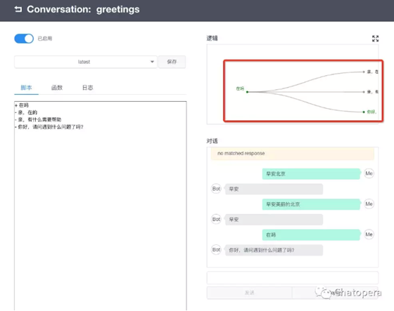The image size is (394, 311).
Task: Click the 保存 save button
Action: coord(172,62)
